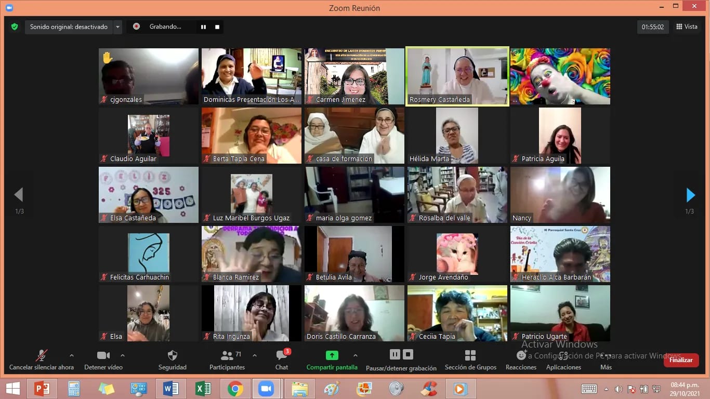Open the Vista layout menu

pos(687,27)
